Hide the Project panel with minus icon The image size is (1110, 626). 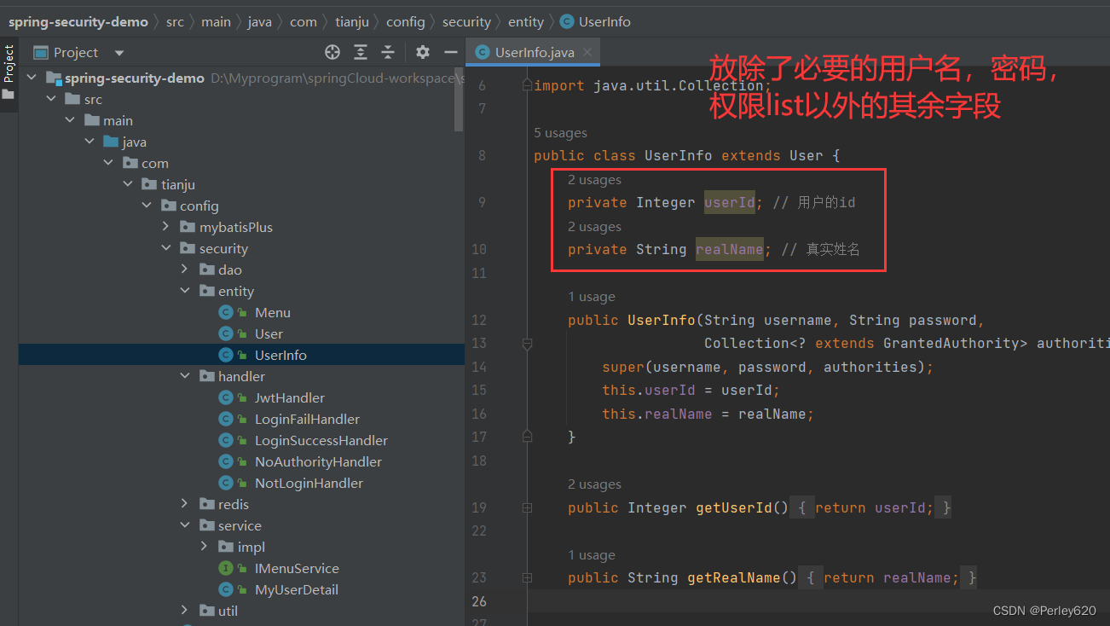pyautogui.click(x=451, y=53)
